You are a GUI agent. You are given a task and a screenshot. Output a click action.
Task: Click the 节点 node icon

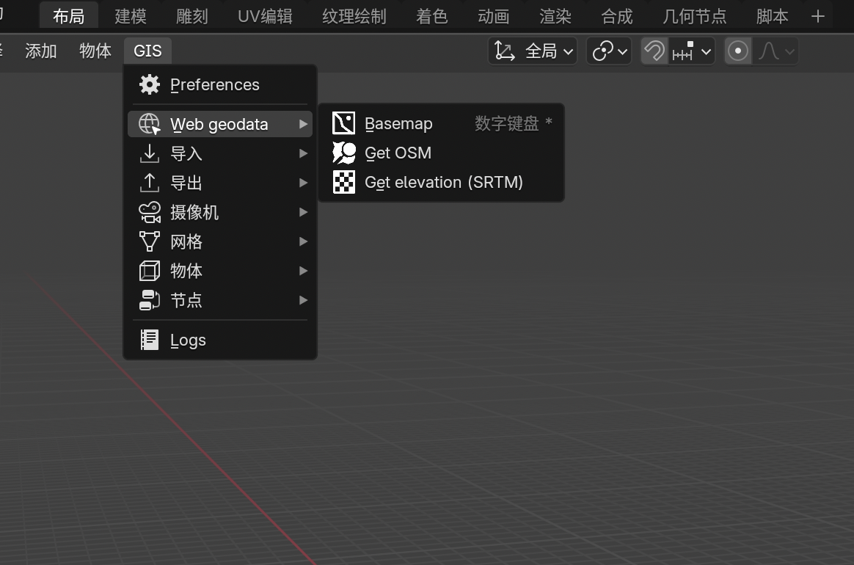[150, 300]
